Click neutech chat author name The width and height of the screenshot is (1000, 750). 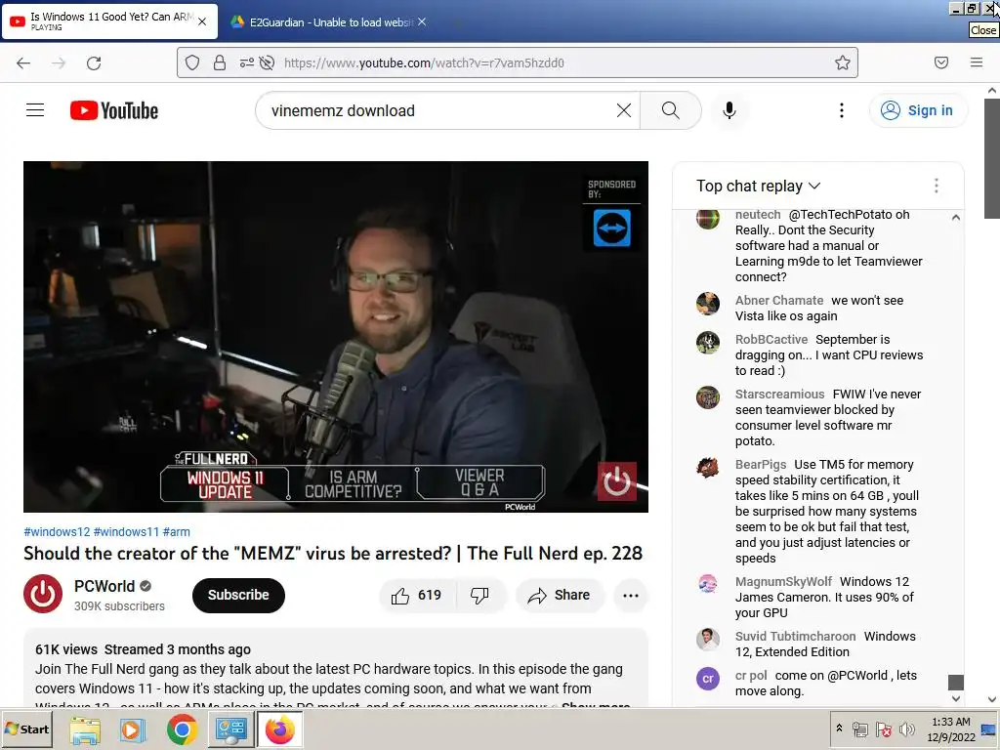pos(758,215)
